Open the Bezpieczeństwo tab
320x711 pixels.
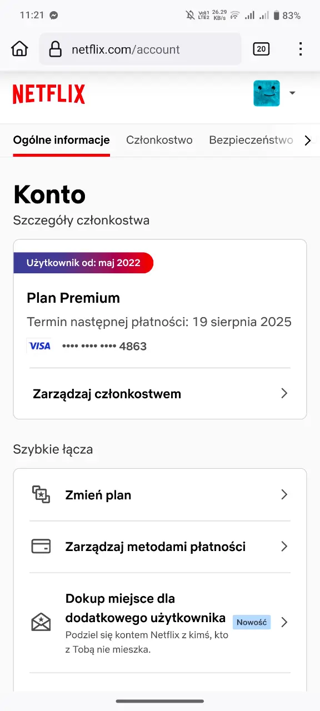[251, 141]
